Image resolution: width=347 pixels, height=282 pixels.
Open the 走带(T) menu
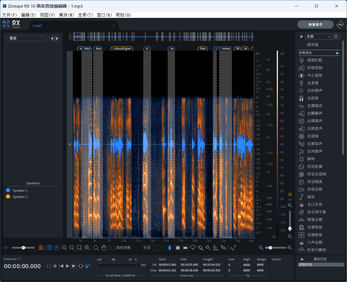coord(85,15)
